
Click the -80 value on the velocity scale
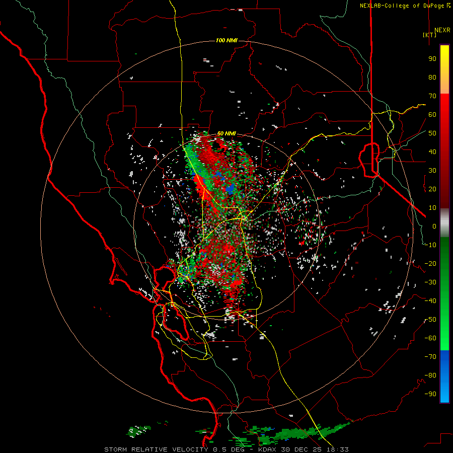[x=430, y=375]
